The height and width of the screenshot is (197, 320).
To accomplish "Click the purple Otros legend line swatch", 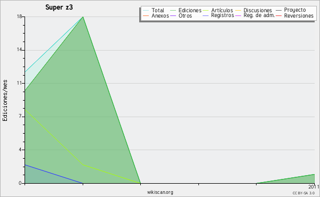I will point(173,15).
